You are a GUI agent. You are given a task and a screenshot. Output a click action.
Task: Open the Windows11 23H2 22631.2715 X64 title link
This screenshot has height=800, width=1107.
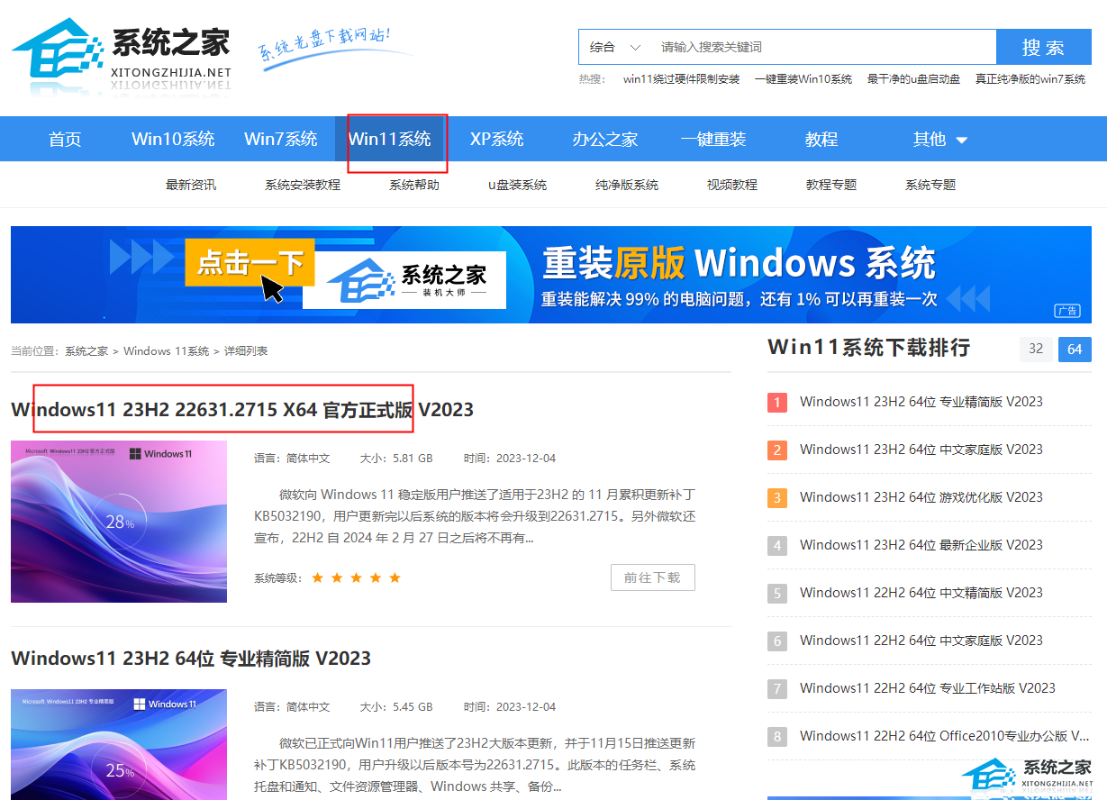[241, 409]
